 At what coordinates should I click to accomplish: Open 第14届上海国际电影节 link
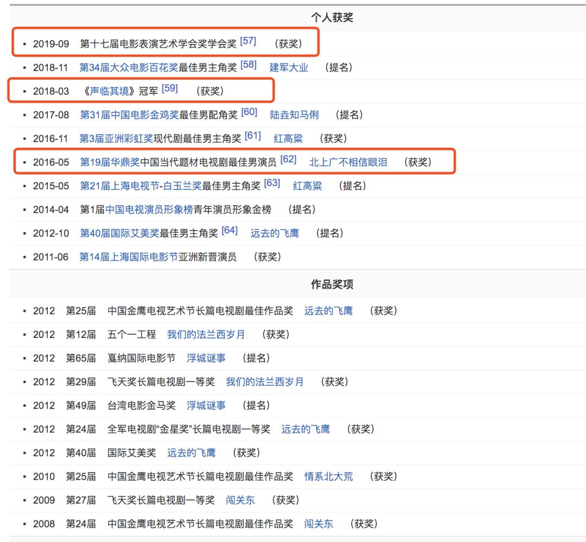129,257
